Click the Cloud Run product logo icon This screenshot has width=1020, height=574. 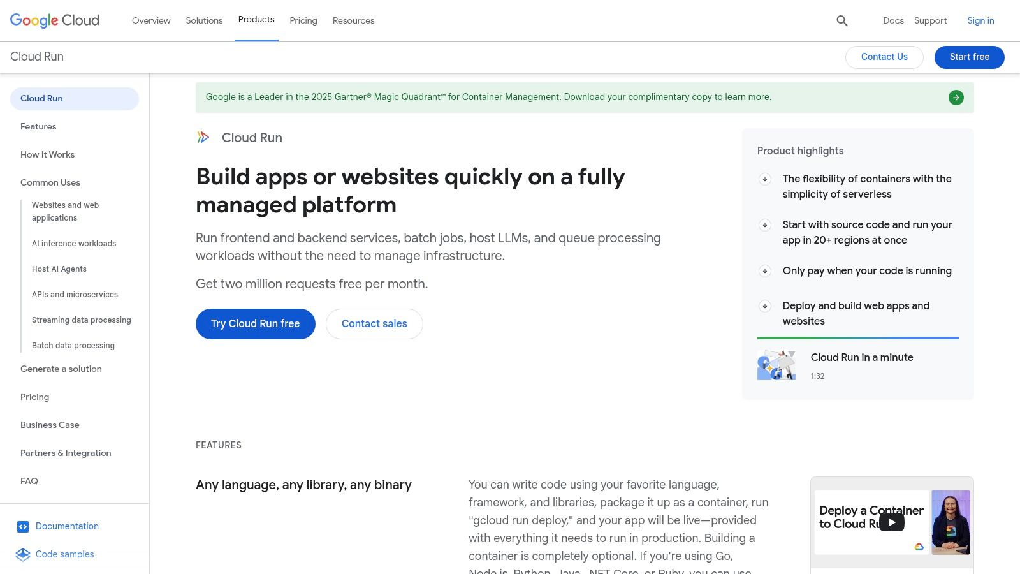(x=203, y=137)
